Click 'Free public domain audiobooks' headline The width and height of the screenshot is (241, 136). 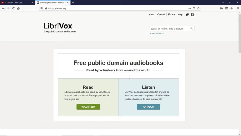[x=118, y=63]
